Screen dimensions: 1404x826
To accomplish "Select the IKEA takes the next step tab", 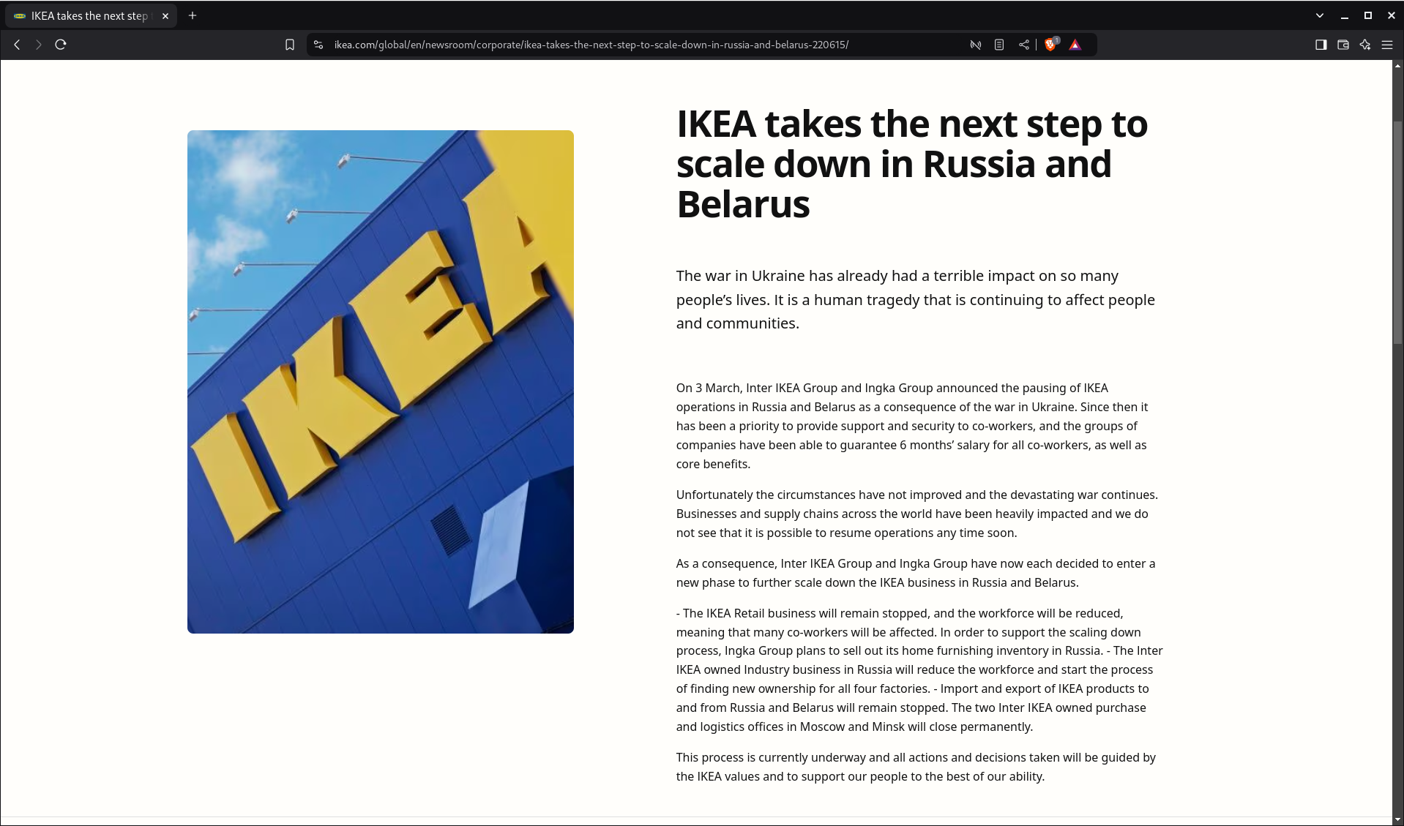I will click(x=91, y=15).
